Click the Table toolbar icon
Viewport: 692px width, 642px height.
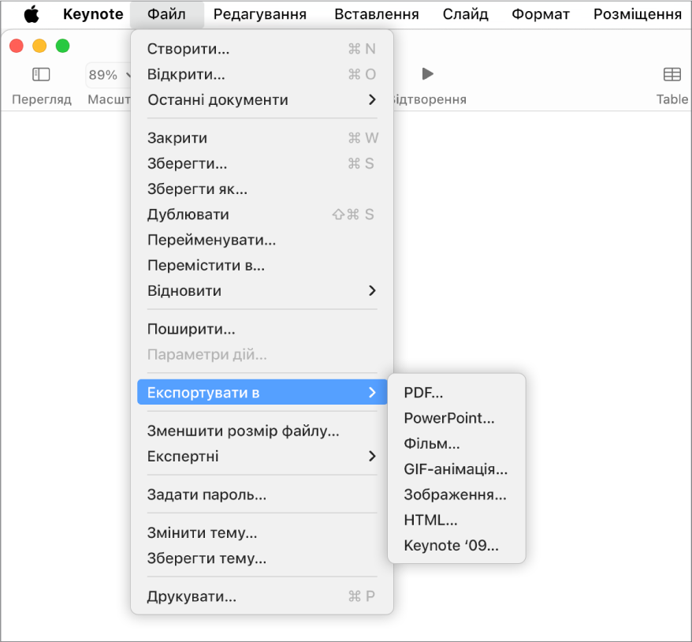click(672, 75)
